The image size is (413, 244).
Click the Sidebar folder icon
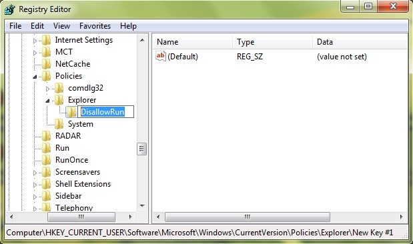coord(46,196)
